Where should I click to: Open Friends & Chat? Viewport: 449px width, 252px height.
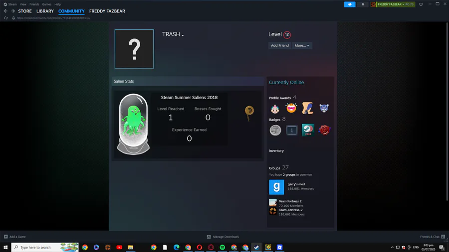pyautogui.click(x=433, y=237)
